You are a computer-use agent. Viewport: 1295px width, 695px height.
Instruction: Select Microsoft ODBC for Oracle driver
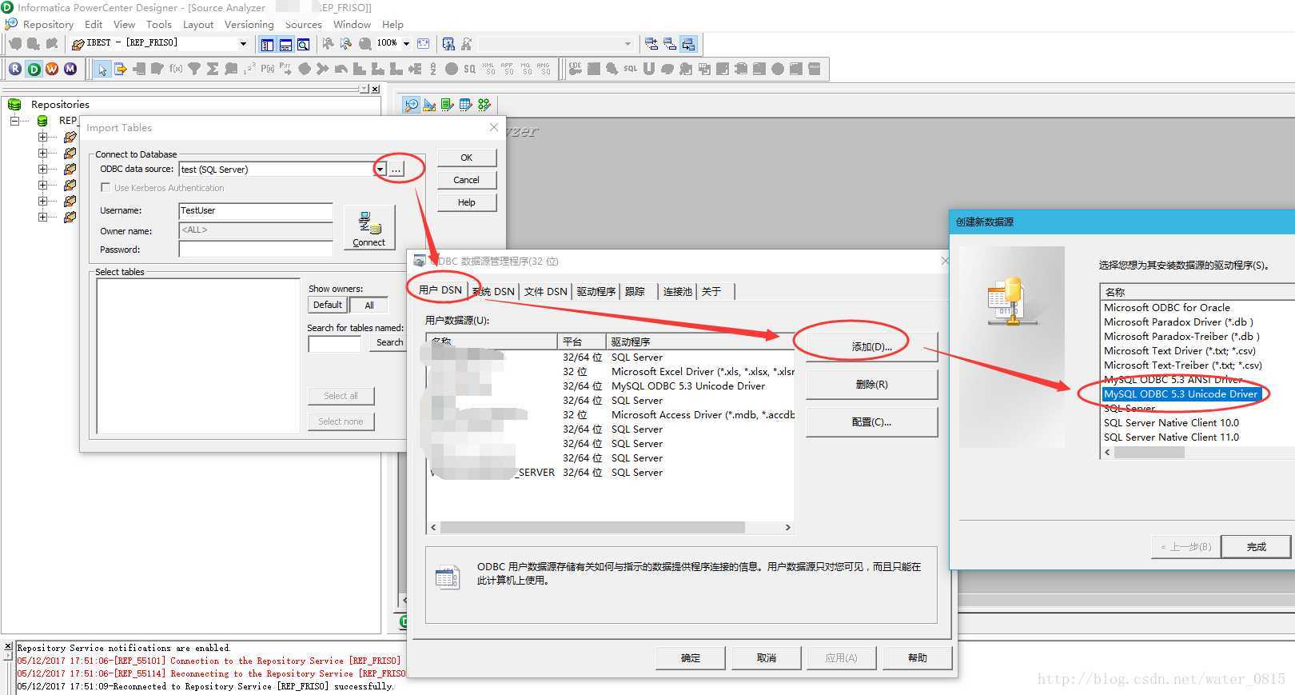pos(1167,308)
